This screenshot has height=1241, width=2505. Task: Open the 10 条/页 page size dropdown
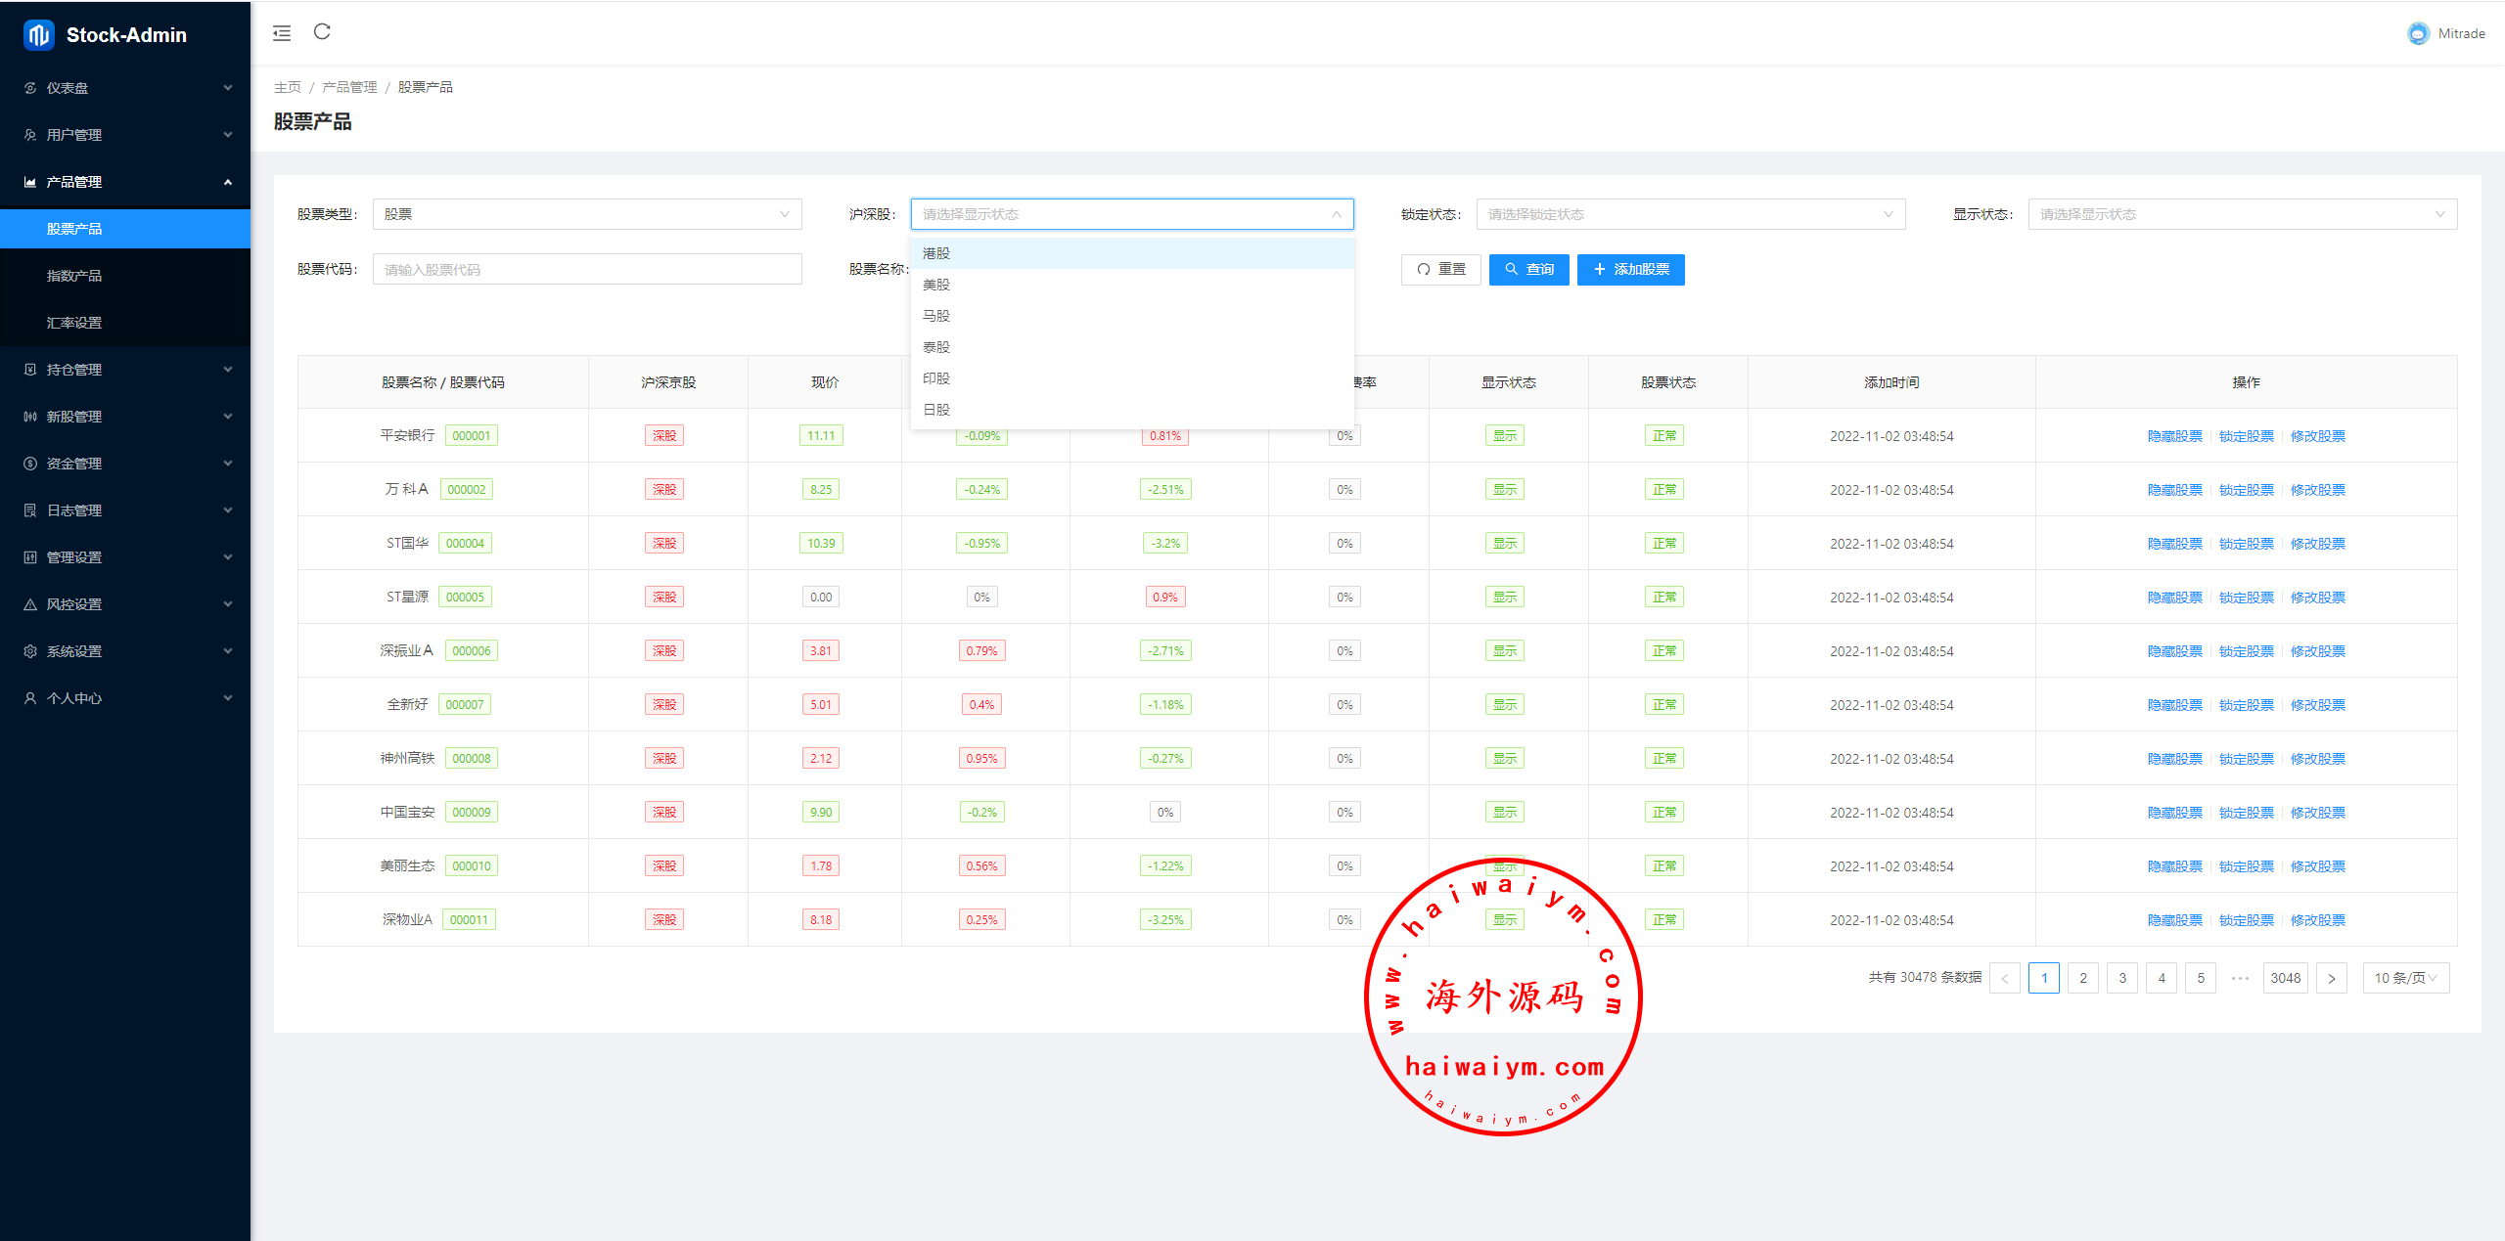click(x=2405, y=978)
